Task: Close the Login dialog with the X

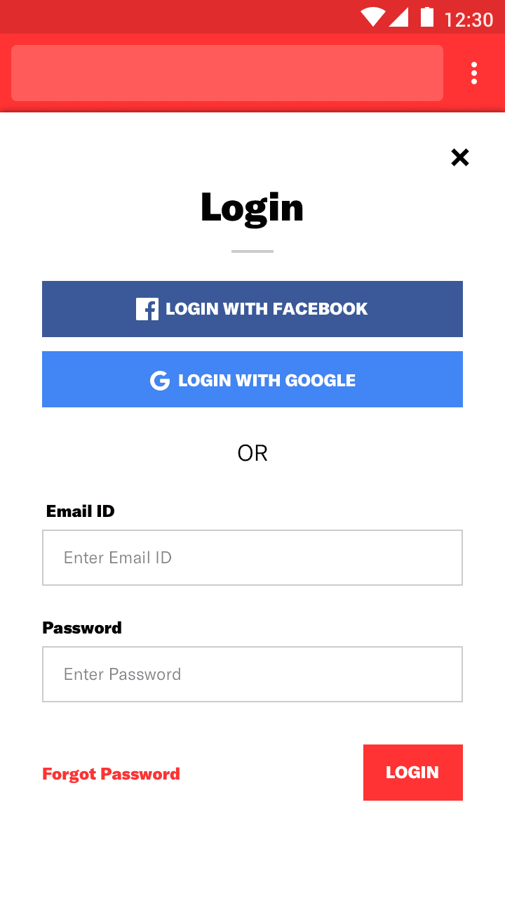Action: click(459, 157)
